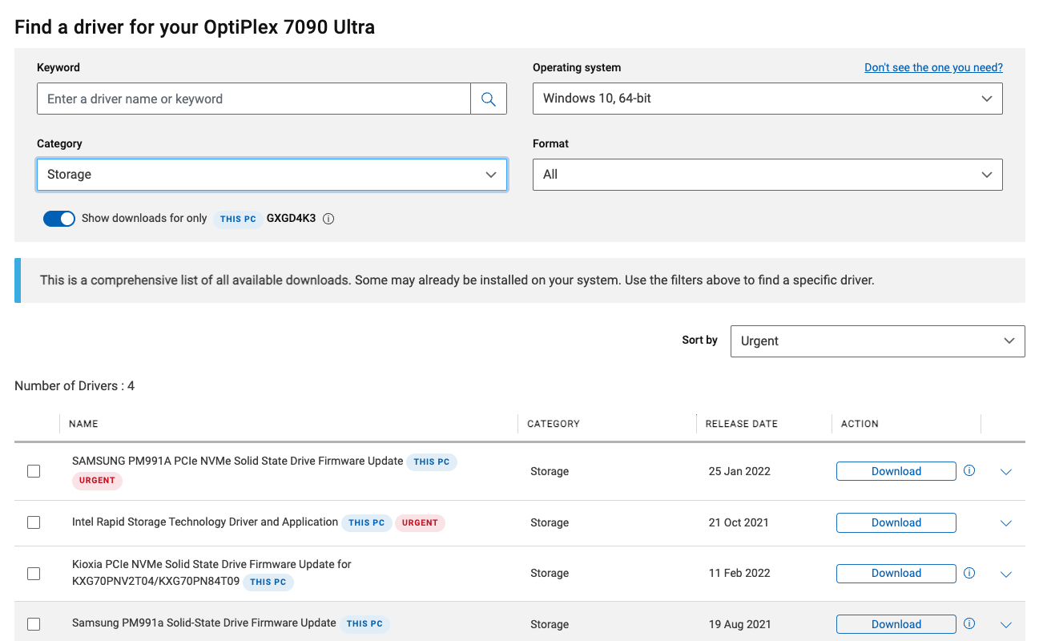Expand Samsung PM991a Solid-State Drive row details
The image size is (1039, 641).
click(x=1006, y=625)
